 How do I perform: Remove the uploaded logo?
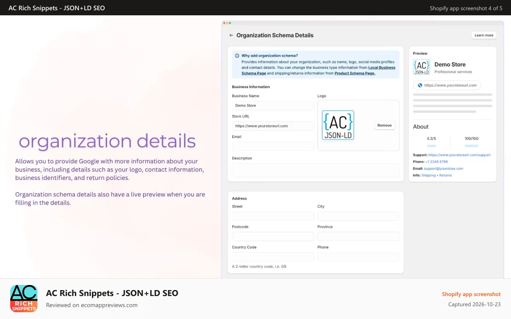click(x=385, y=125)
